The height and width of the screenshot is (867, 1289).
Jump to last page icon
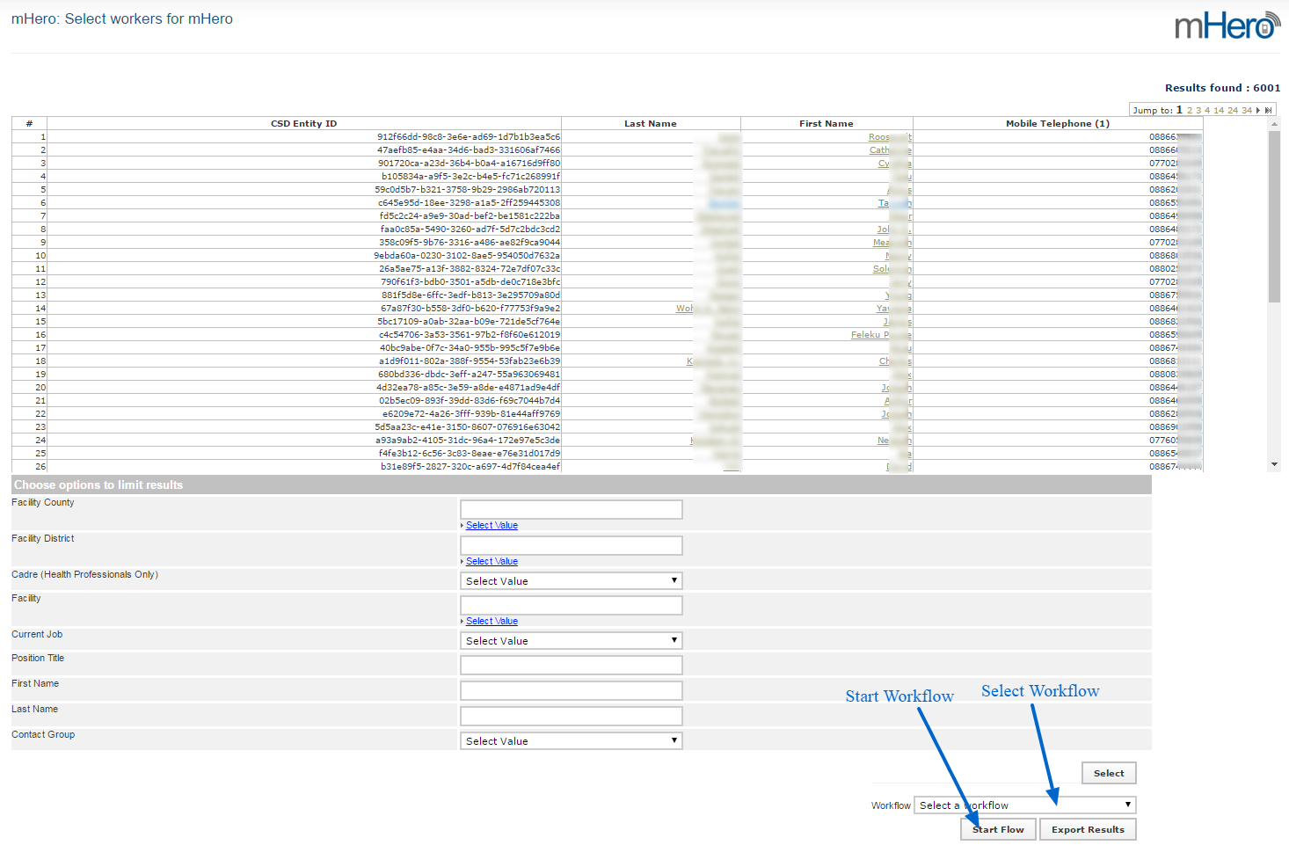(1268, 110)
